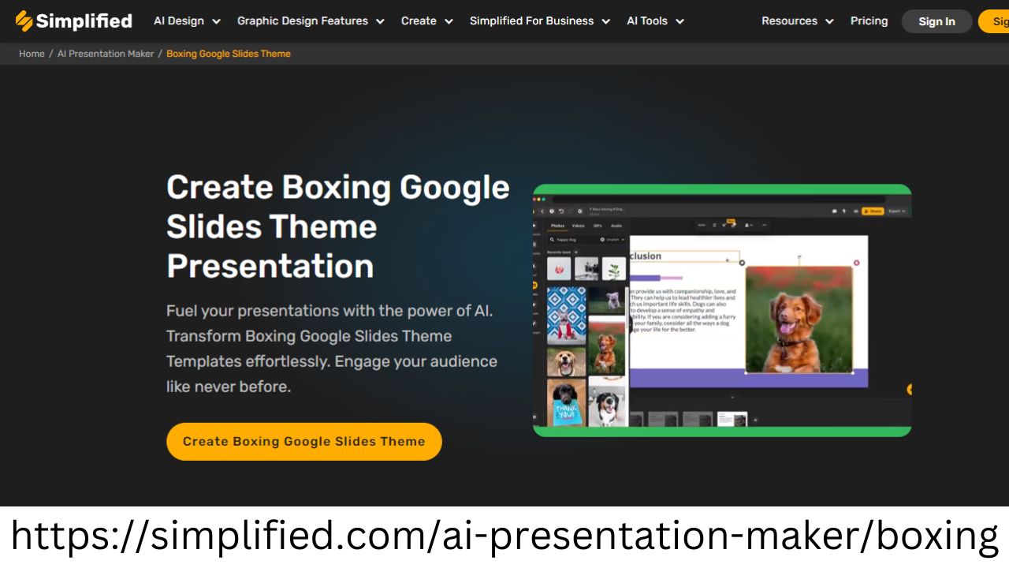
Task: Select the Undo arrow in the editor toolbar
Action: [561, 211]
